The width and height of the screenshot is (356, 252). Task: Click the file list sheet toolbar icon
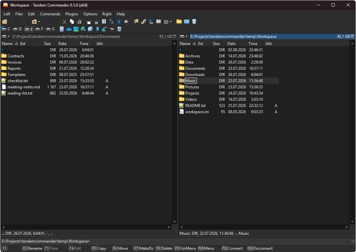[x=104, y=22]
